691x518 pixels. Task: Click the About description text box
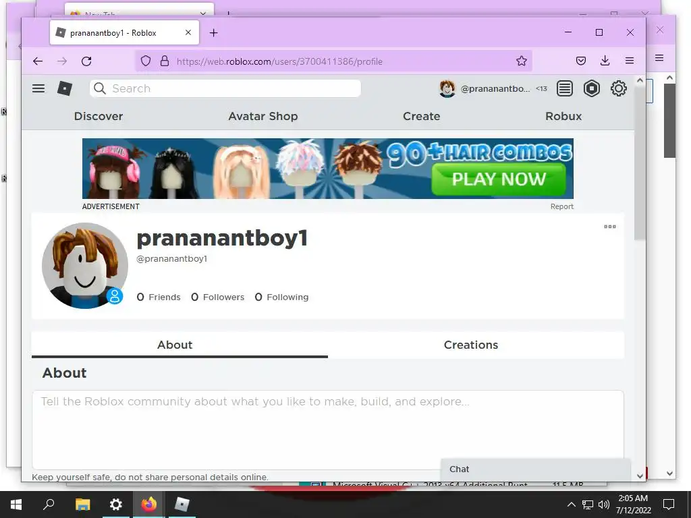328,430
